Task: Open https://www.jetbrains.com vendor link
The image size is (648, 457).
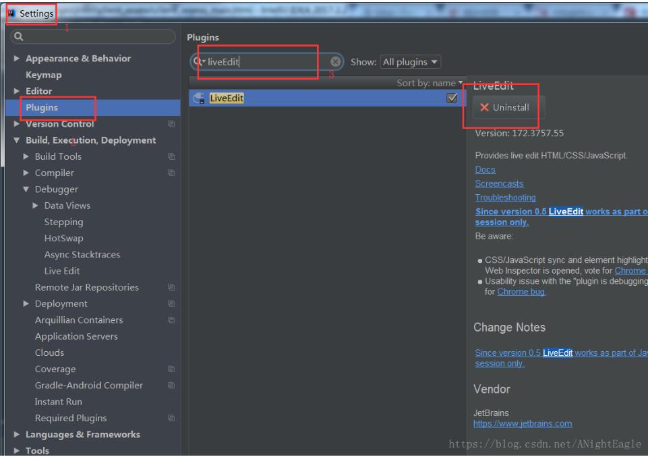Action: point(523,423)
